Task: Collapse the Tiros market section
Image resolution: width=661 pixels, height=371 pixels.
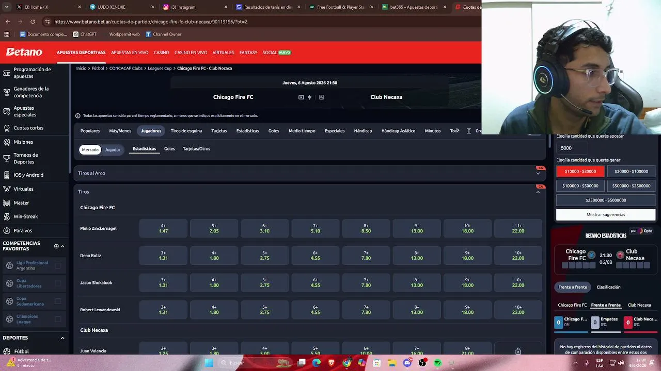Action: tap(538, 192)
